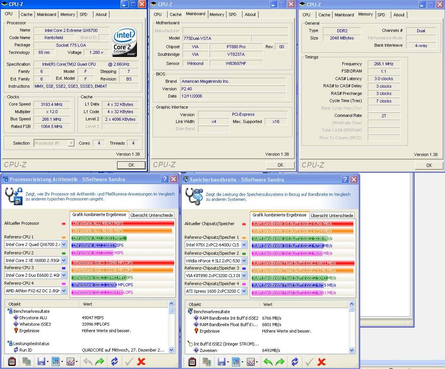Select the Übersicht Unterschiede tab in Prozessorleistung
Viewport: 445px width, 369px height.
coord(151,215)
